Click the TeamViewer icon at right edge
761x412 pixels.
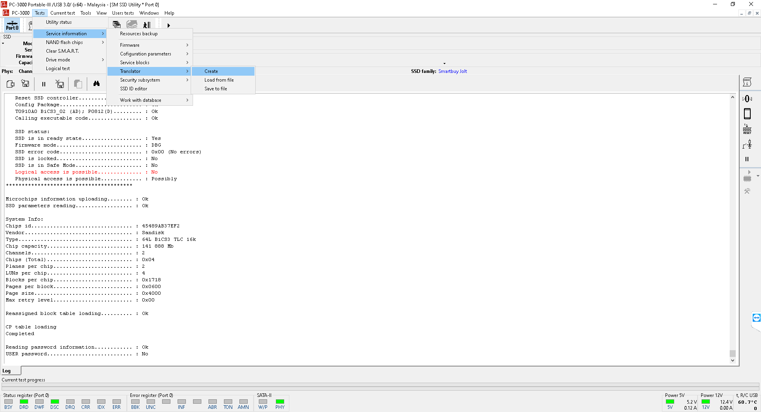[756, 318]
